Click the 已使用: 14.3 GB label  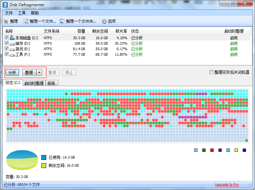coord(62,157)
